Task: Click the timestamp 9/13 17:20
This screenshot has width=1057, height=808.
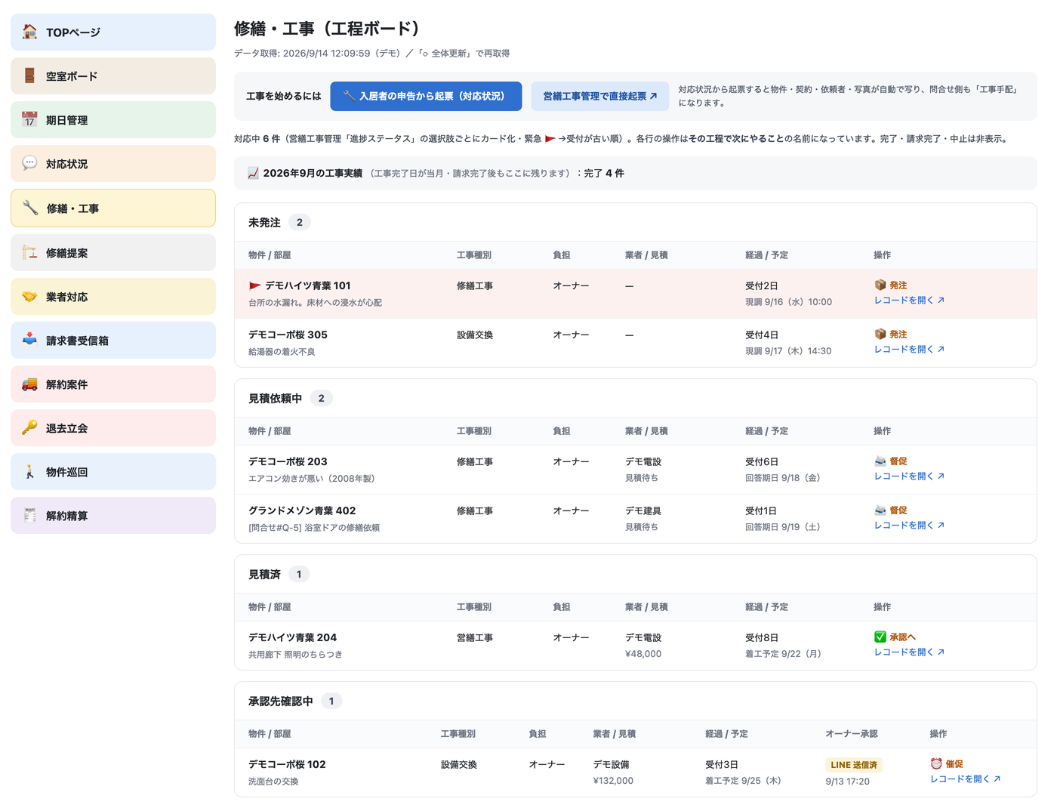Action: (847, 782)
